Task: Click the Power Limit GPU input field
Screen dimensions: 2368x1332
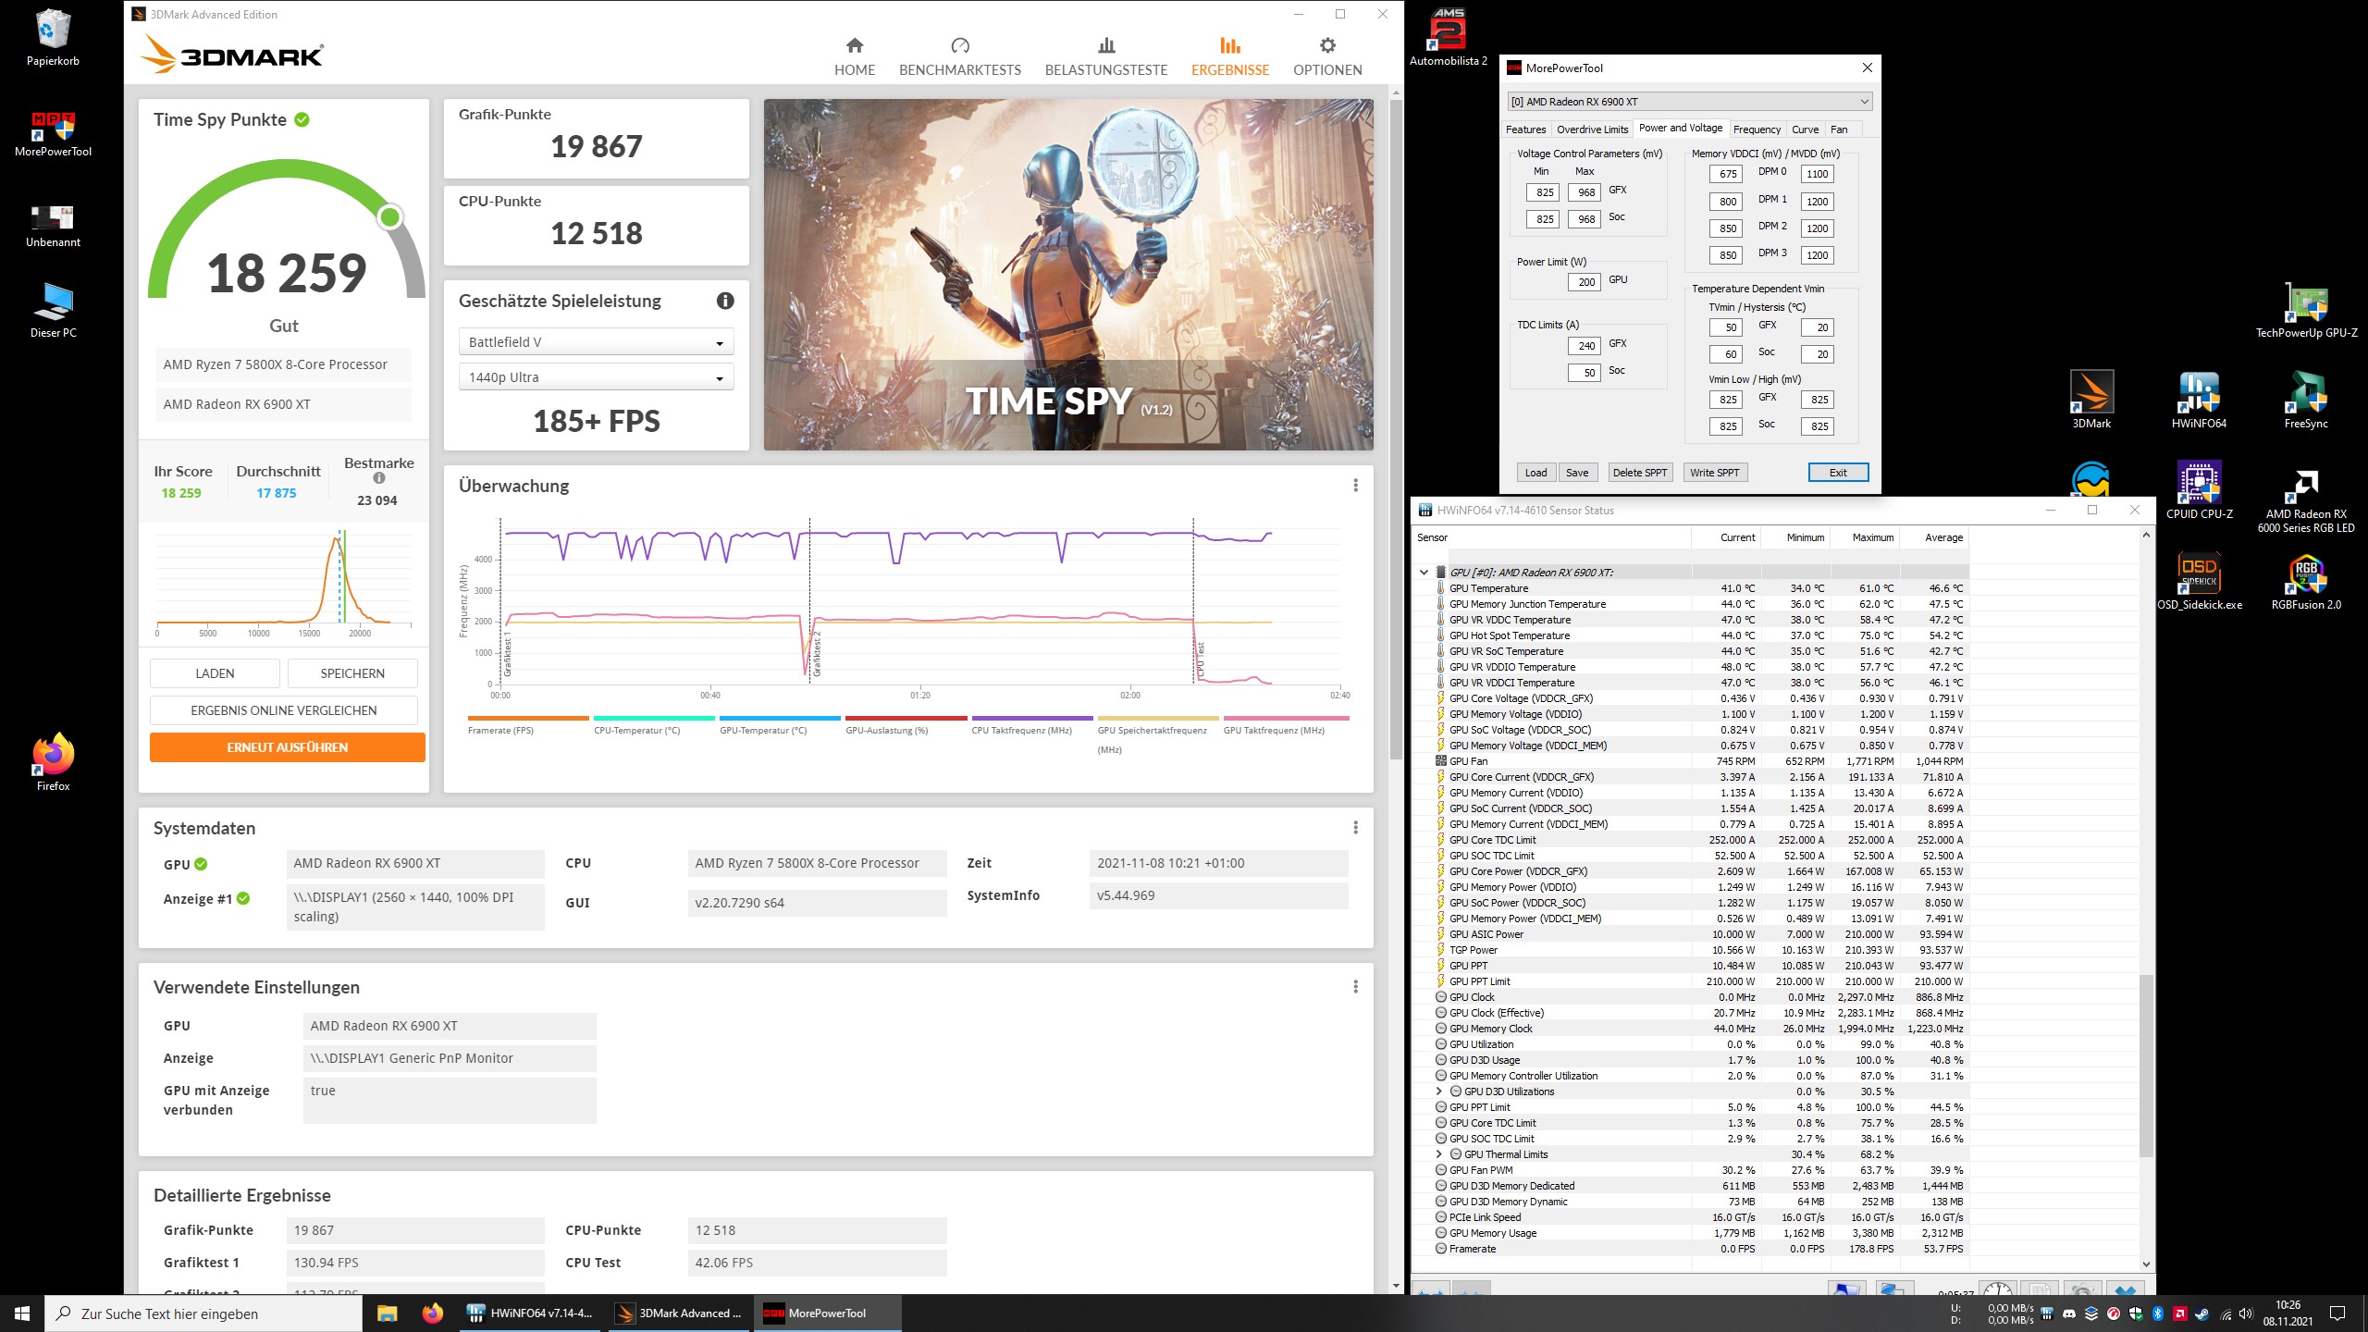Action: [1585, 282]
